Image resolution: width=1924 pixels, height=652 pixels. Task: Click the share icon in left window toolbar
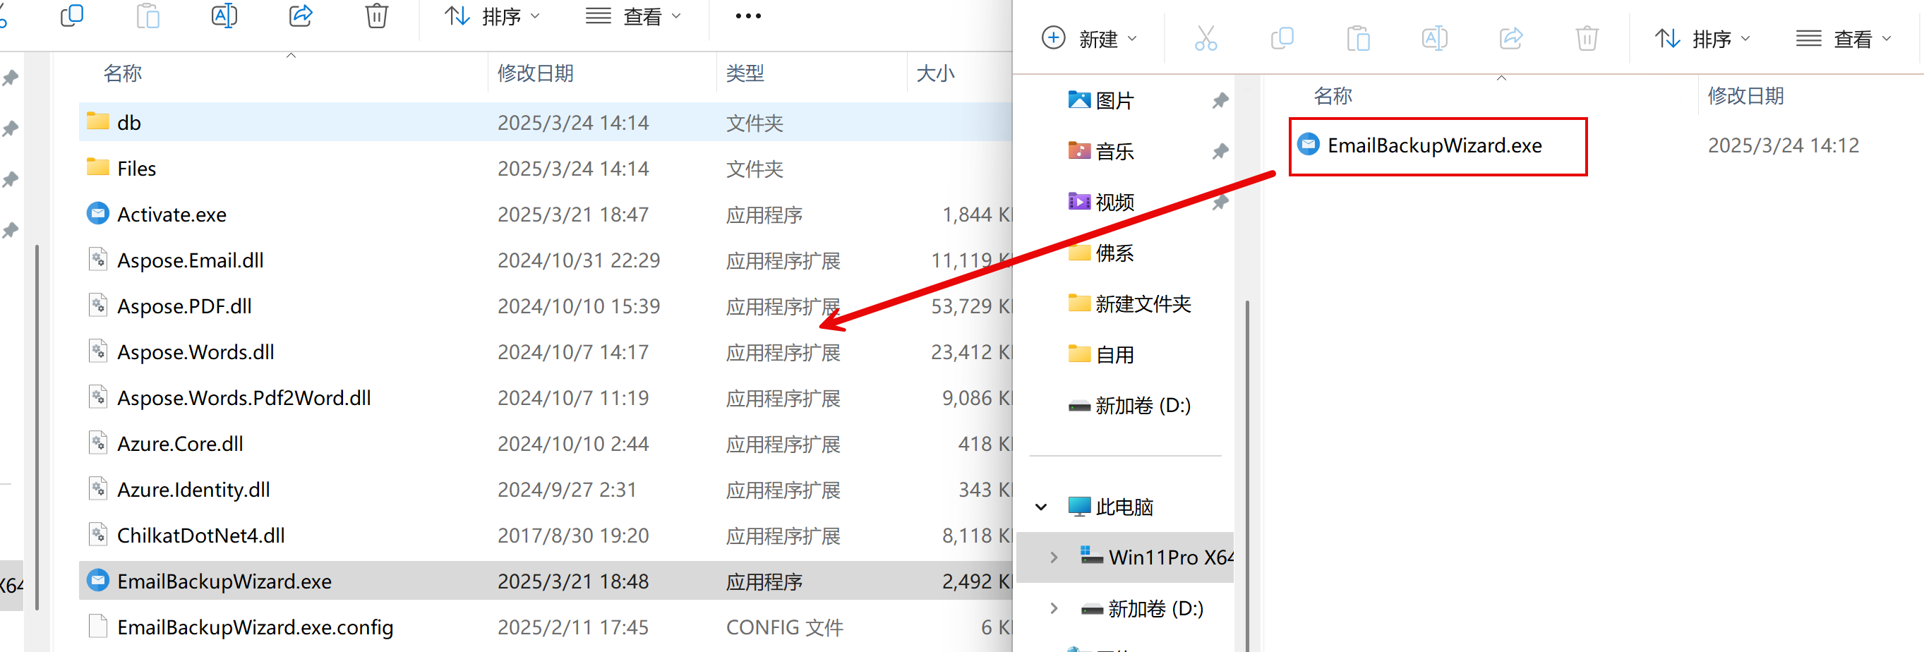(300, 16)
